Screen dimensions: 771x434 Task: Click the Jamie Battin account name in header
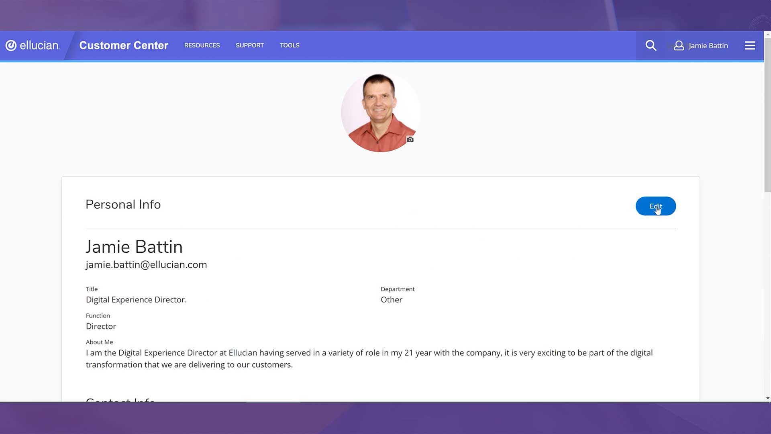point(708,46)
